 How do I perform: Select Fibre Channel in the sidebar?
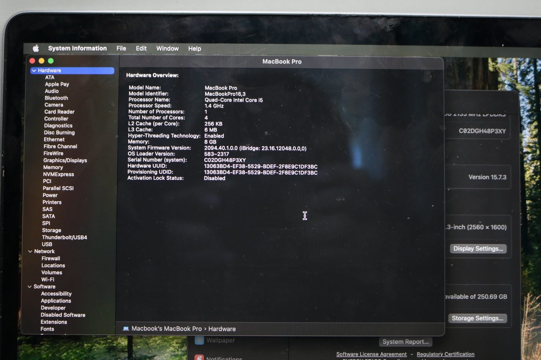[x=60, y=146]
